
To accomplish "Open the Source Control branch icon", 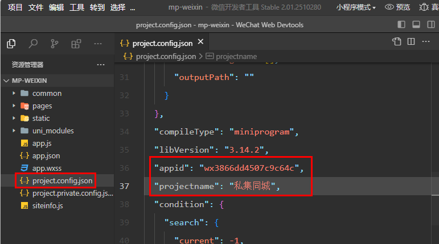I will pyautogui.click(x=55, y=44).
